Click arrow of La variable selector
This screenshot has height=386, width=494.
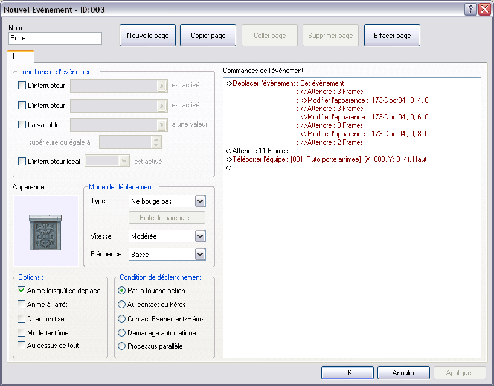(162, 125)
